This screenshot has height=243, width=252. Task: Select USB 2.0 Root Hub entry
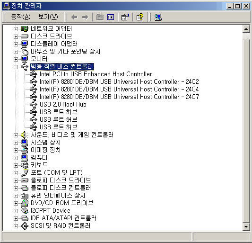(x=63, y=105)
